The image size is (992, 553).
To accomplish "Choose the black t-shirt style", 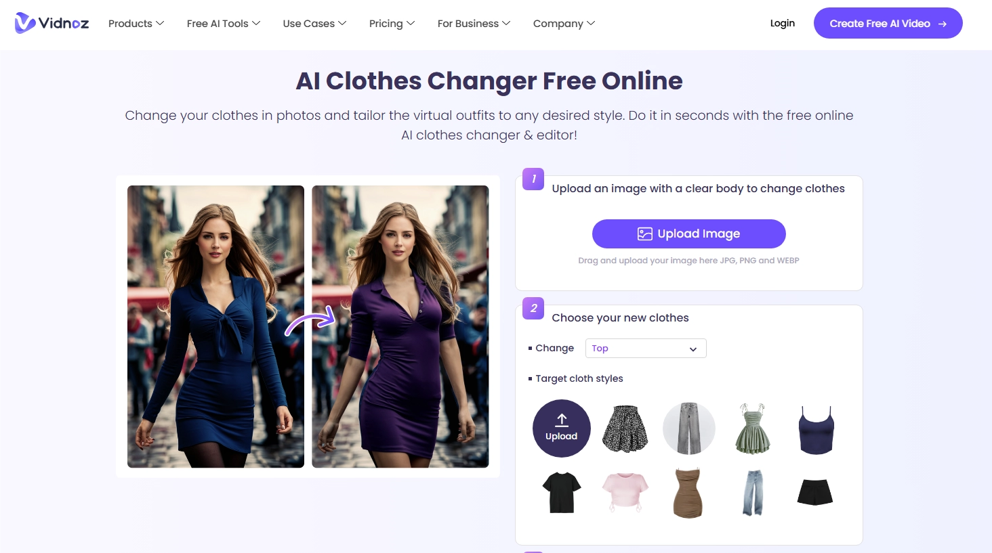I will (562, 492).
